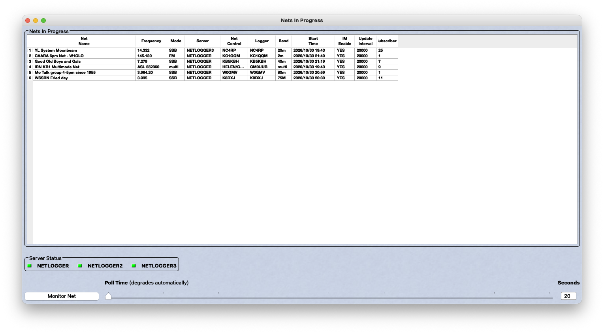Screen dimensions: 604x333
Task: Click the row number 3 cell
Action: point(30,62)
